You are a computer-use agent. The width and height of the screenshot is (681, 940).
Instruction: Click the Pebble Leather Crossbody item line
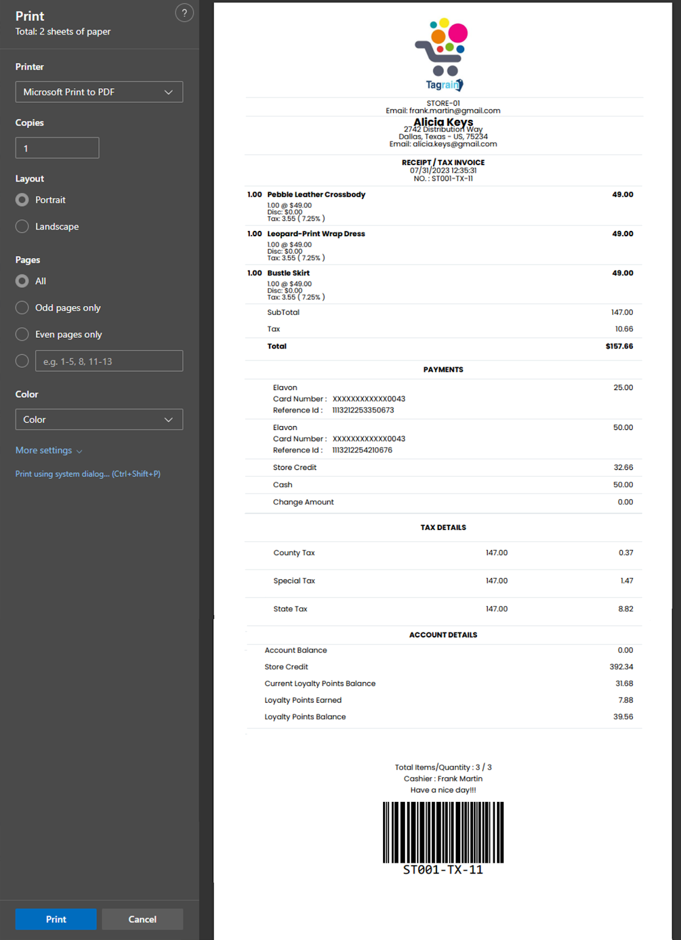tap(316, 194)
